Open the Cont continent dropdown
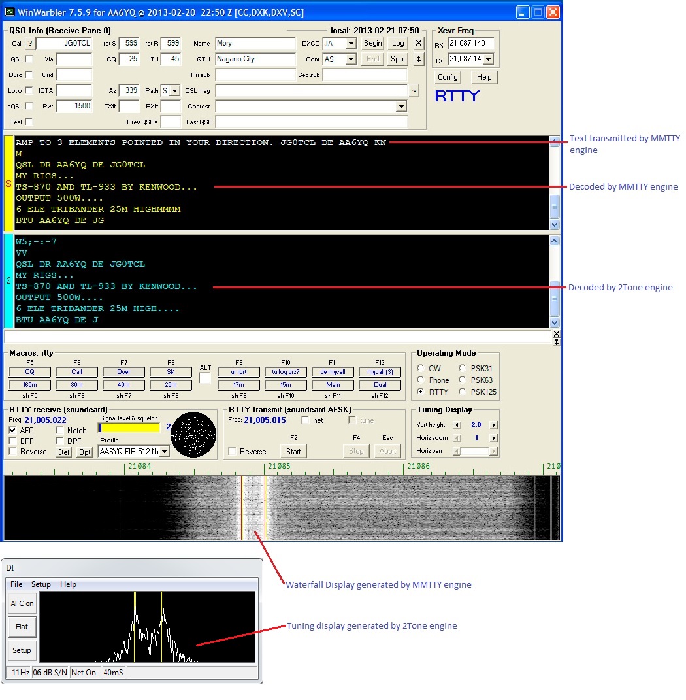This screenshot has width=686, height=700. click(x=351, y=59)
